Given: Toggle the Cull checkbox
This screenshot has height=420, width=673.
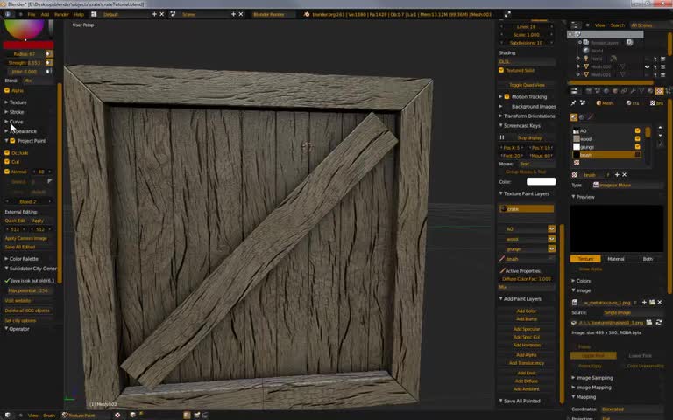Looking at the screenshot, I should (x=7, y=161).
